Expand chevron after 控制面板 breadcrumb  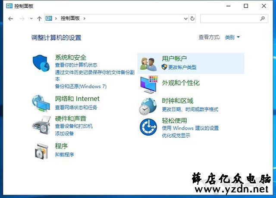[x=85, y=19]
